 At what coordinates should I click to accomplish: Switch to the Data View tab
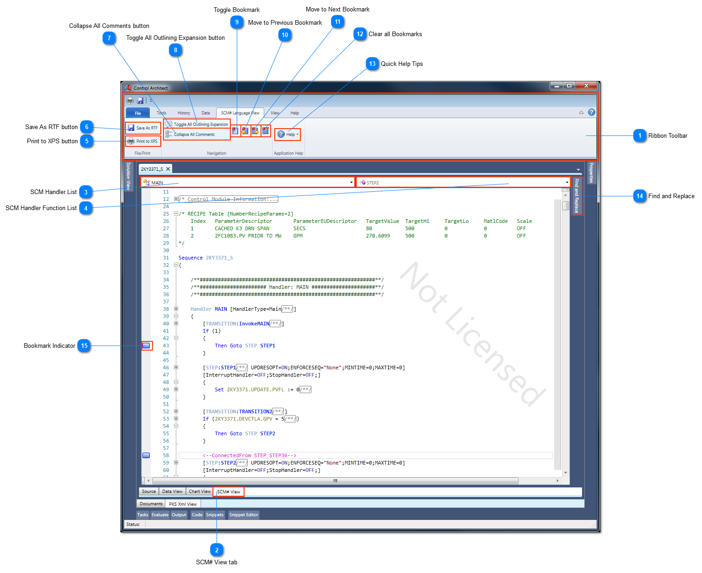click(172, 492)
